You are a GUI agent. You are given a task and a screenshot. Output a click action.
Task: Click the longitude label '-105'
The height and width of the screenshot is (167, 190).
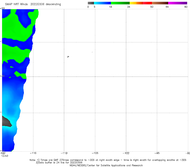(95, 153)
